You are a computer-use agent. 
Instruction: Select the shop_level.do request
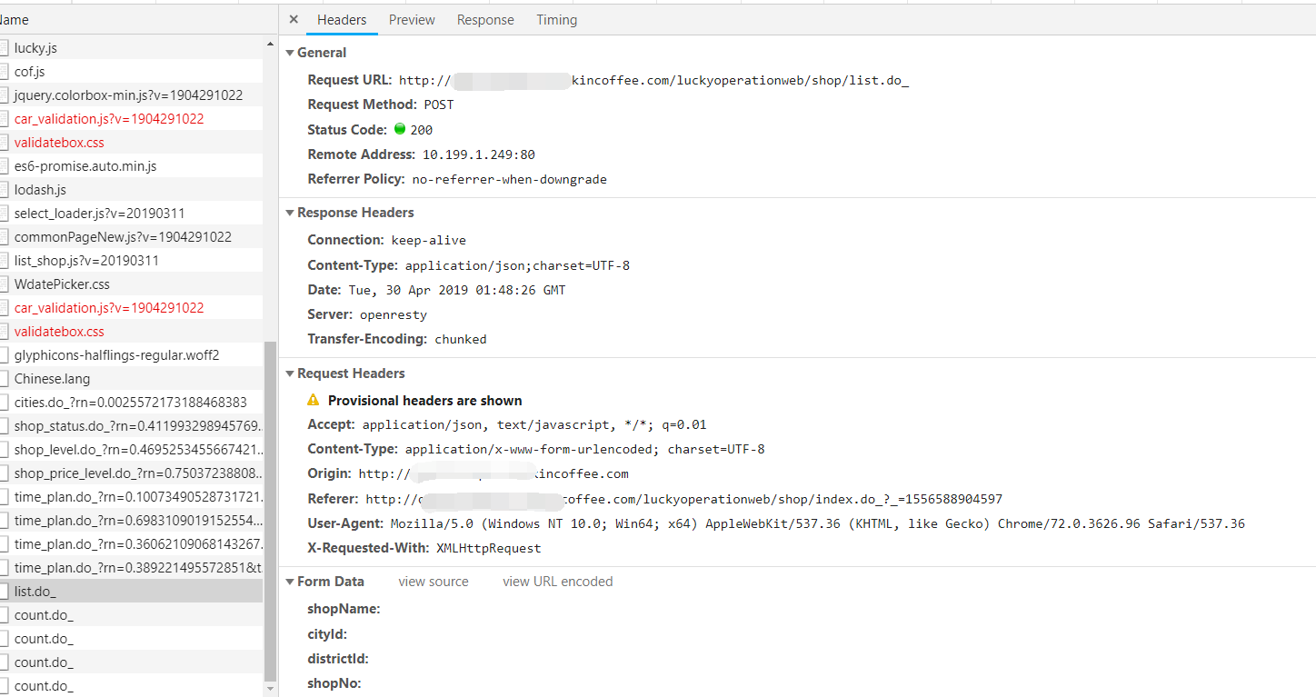(x=131, y=449)
